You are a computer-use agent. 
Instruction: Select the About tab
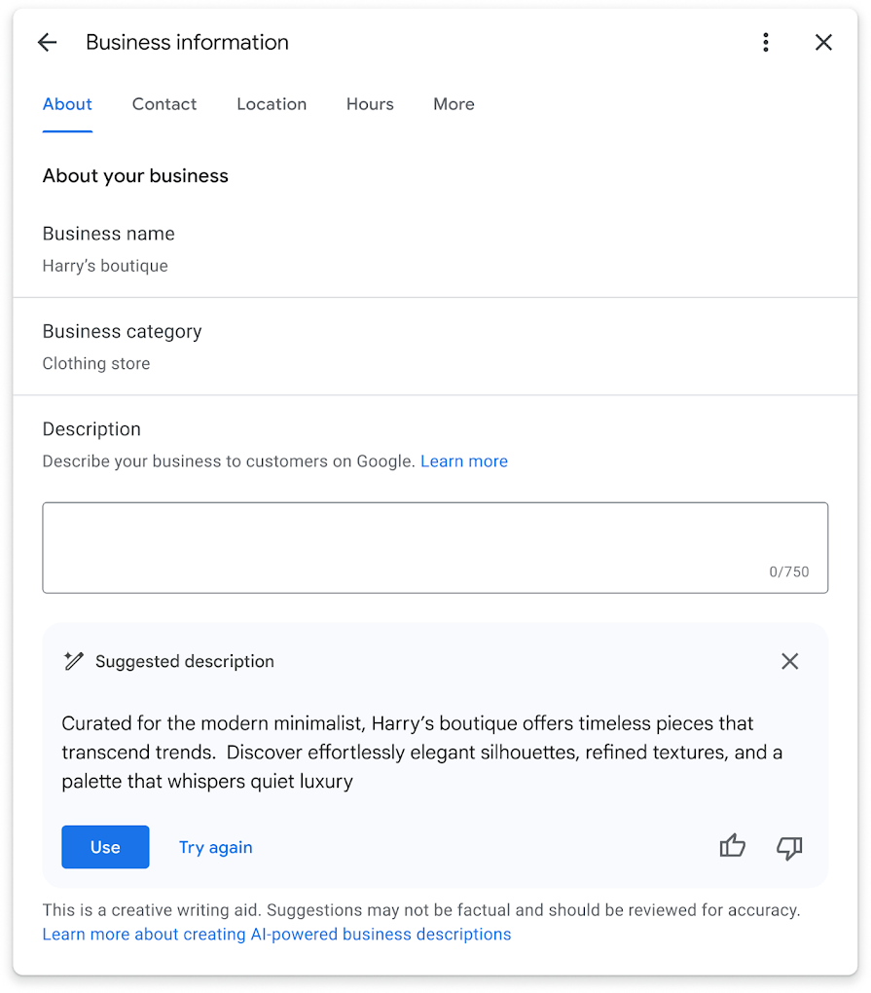click(67, 104)
